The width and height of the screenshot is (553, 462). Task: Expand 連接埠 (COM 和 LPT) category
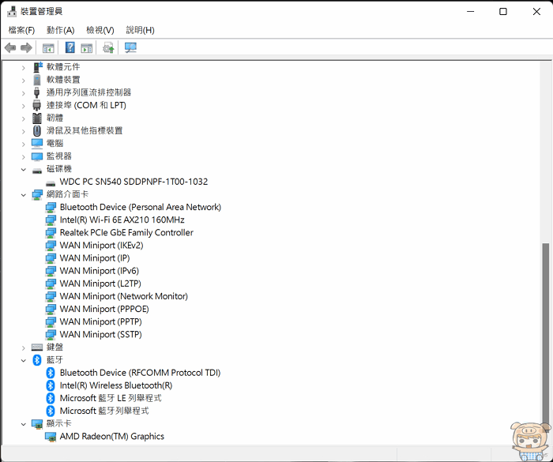(23, 106)
